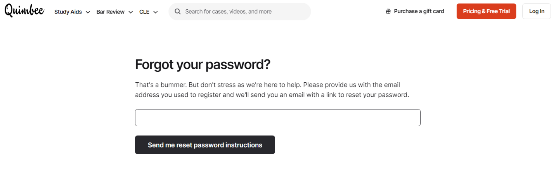Open the Study Aids menu label
Viewport: 556px width, 172px height.
[x=68, y=12]
